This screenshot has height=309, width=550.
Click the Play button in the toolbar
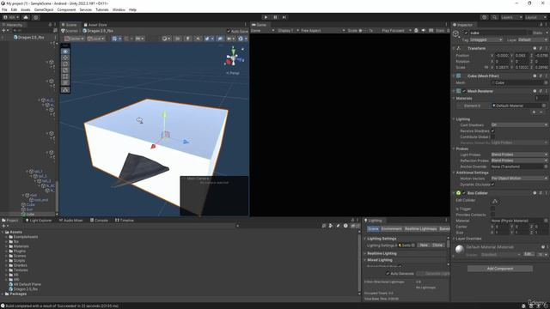266,17
